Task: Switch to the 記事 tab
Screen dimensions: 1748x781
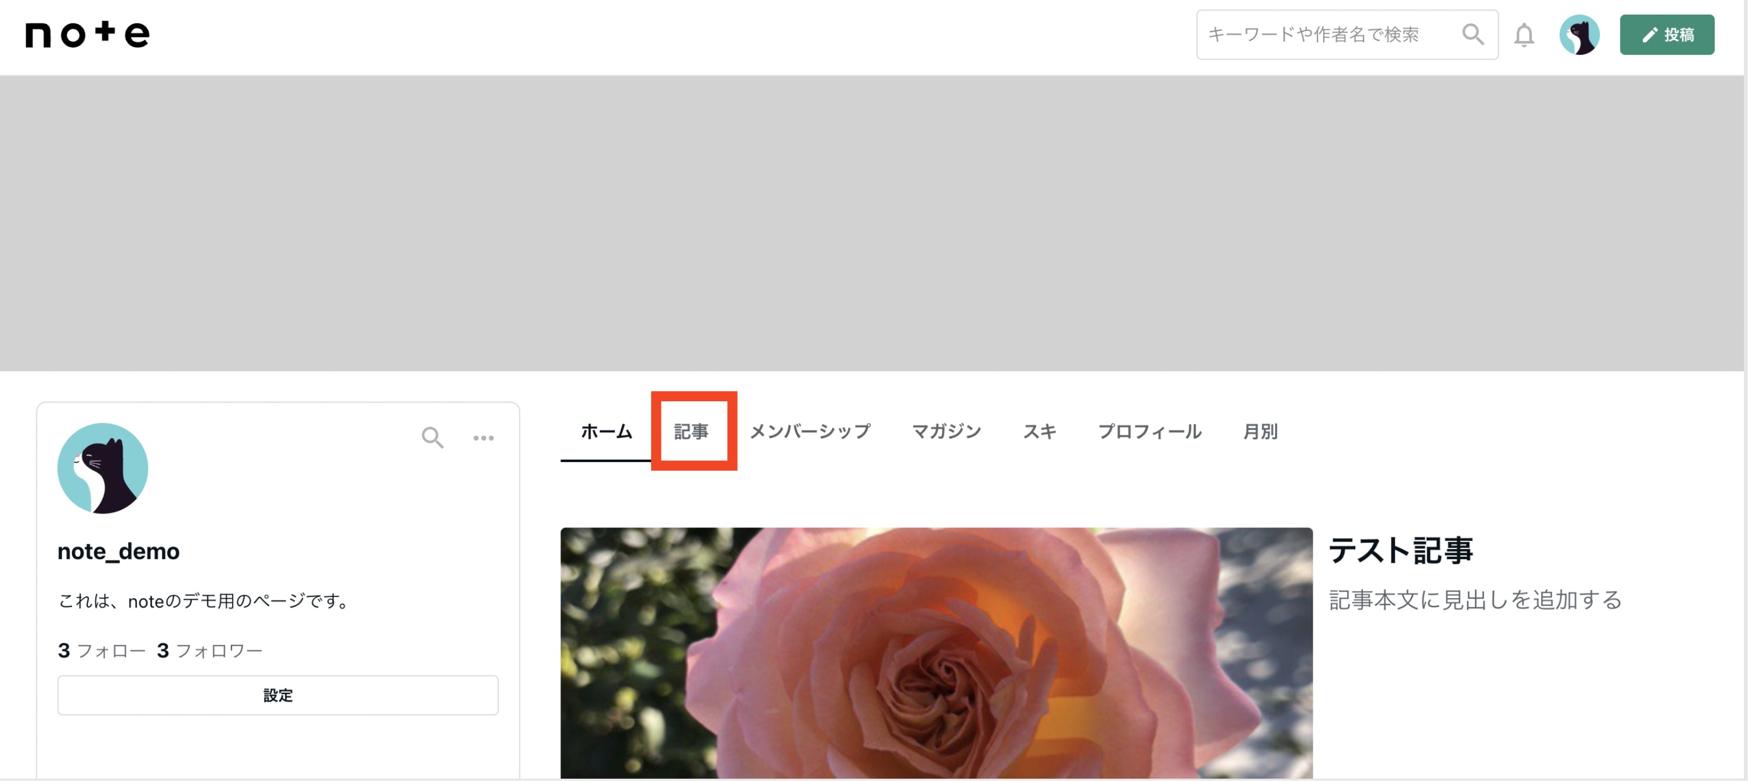Action: [691, 432]
